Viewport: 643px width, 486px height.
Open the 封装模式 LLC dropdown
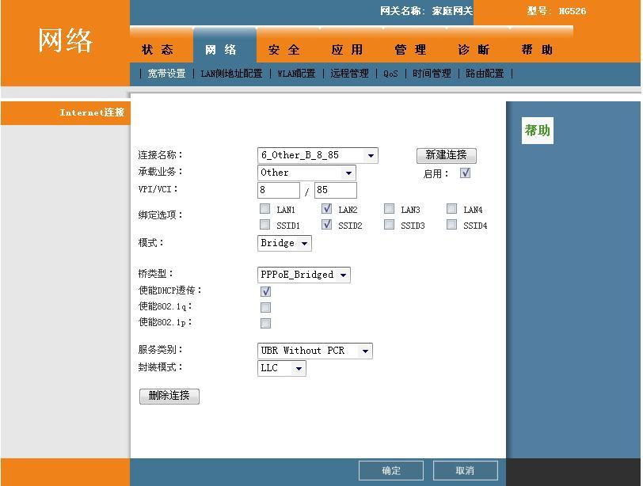[x=281, y=368]
